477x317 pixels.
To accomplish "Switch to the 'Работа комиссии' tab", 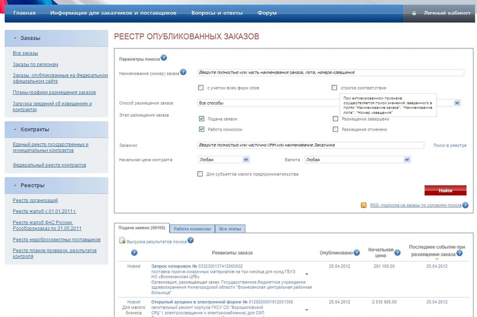I will 192,229.
